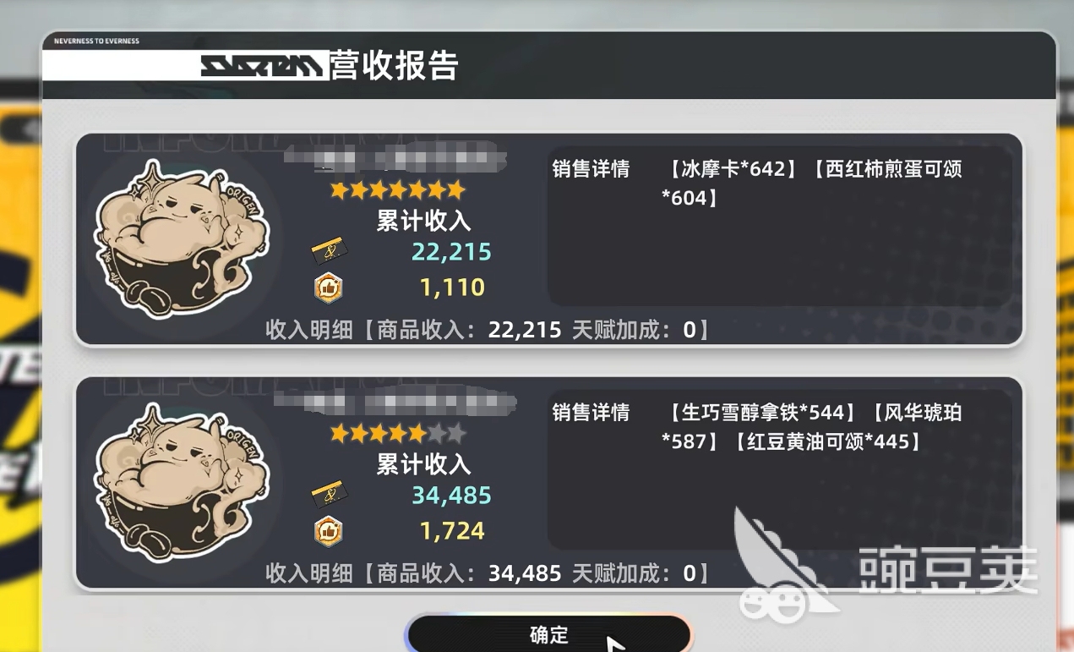Click the 确定 confirm button
The image size is (1074, 652).
tap(548, 633)
